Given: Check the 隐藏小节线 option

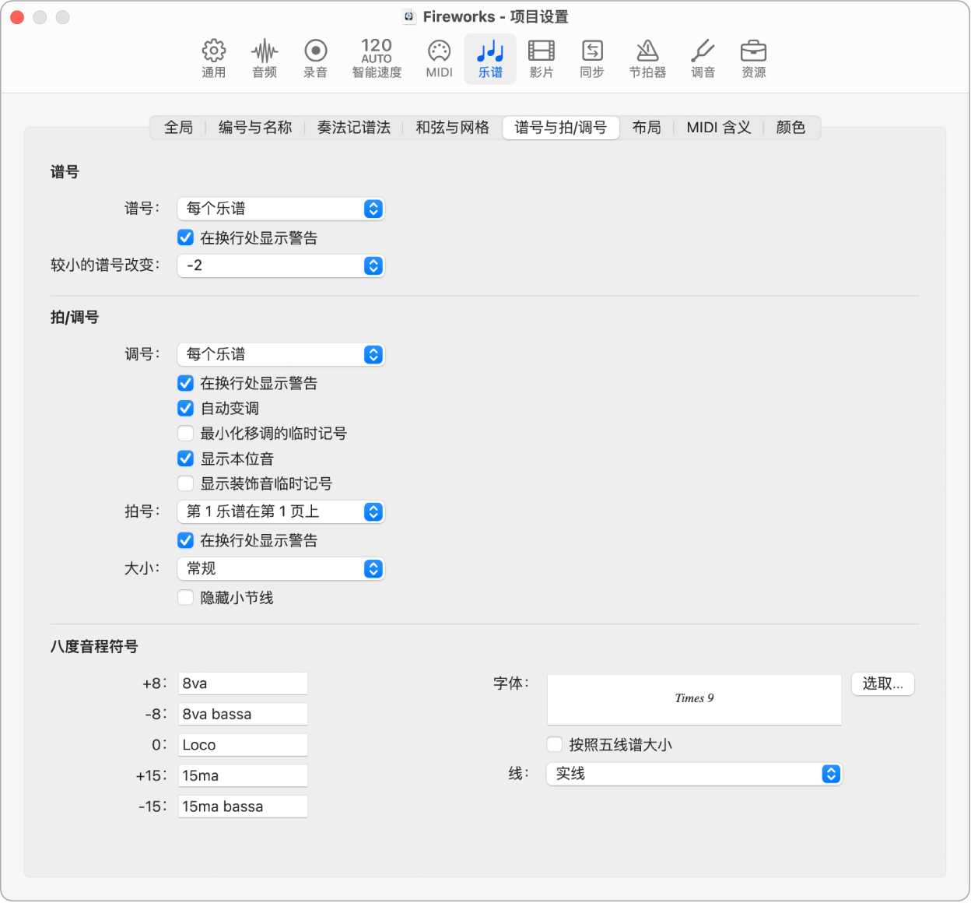Looking at the screenshot, I should (185, 597).
